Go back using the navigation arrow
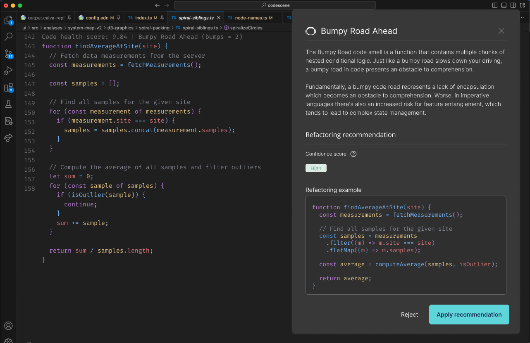 pyautogui.click(x=157, y=5)
